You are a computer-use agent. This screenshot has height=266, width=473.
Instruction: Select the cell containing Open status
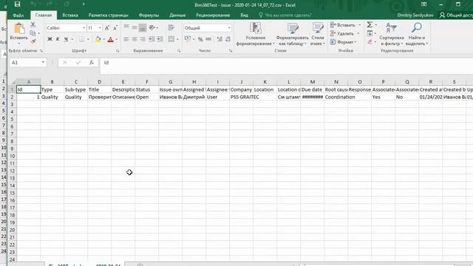pos(146,97)
